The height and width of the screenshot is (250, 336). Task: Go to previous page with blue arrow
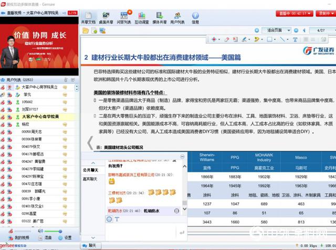[304, 30]
